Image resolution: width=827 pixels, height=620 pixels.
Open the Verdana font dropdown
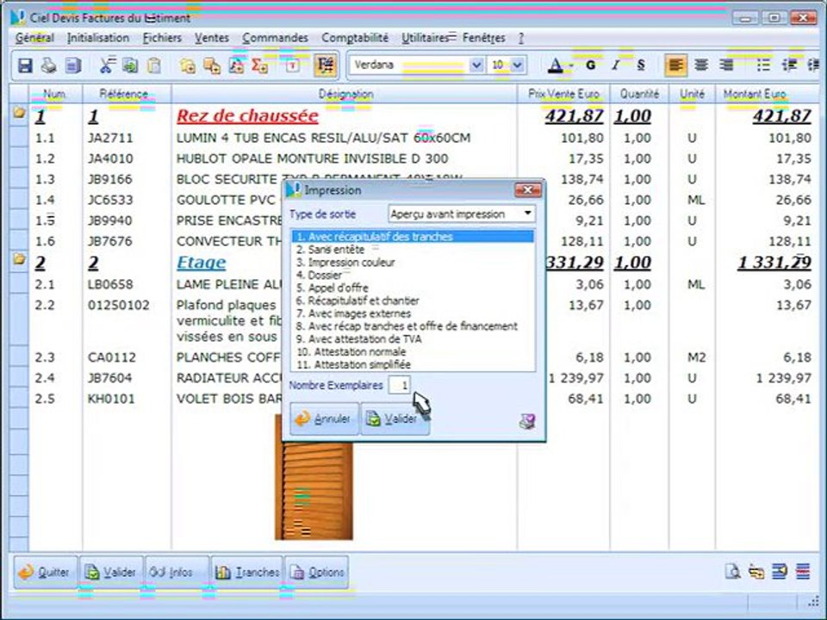point(476,65)
